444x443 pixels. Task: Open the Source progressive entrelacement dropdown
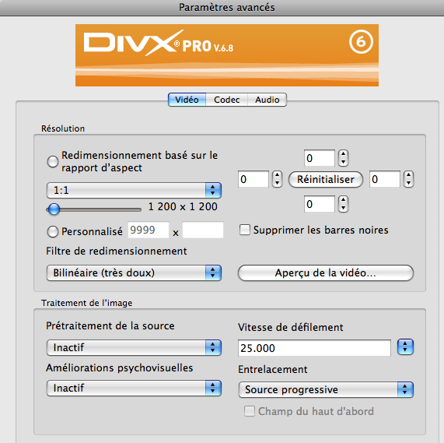(326, 389)
